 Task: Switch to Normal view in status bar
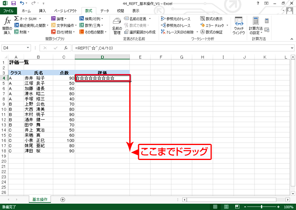(215, 206)
